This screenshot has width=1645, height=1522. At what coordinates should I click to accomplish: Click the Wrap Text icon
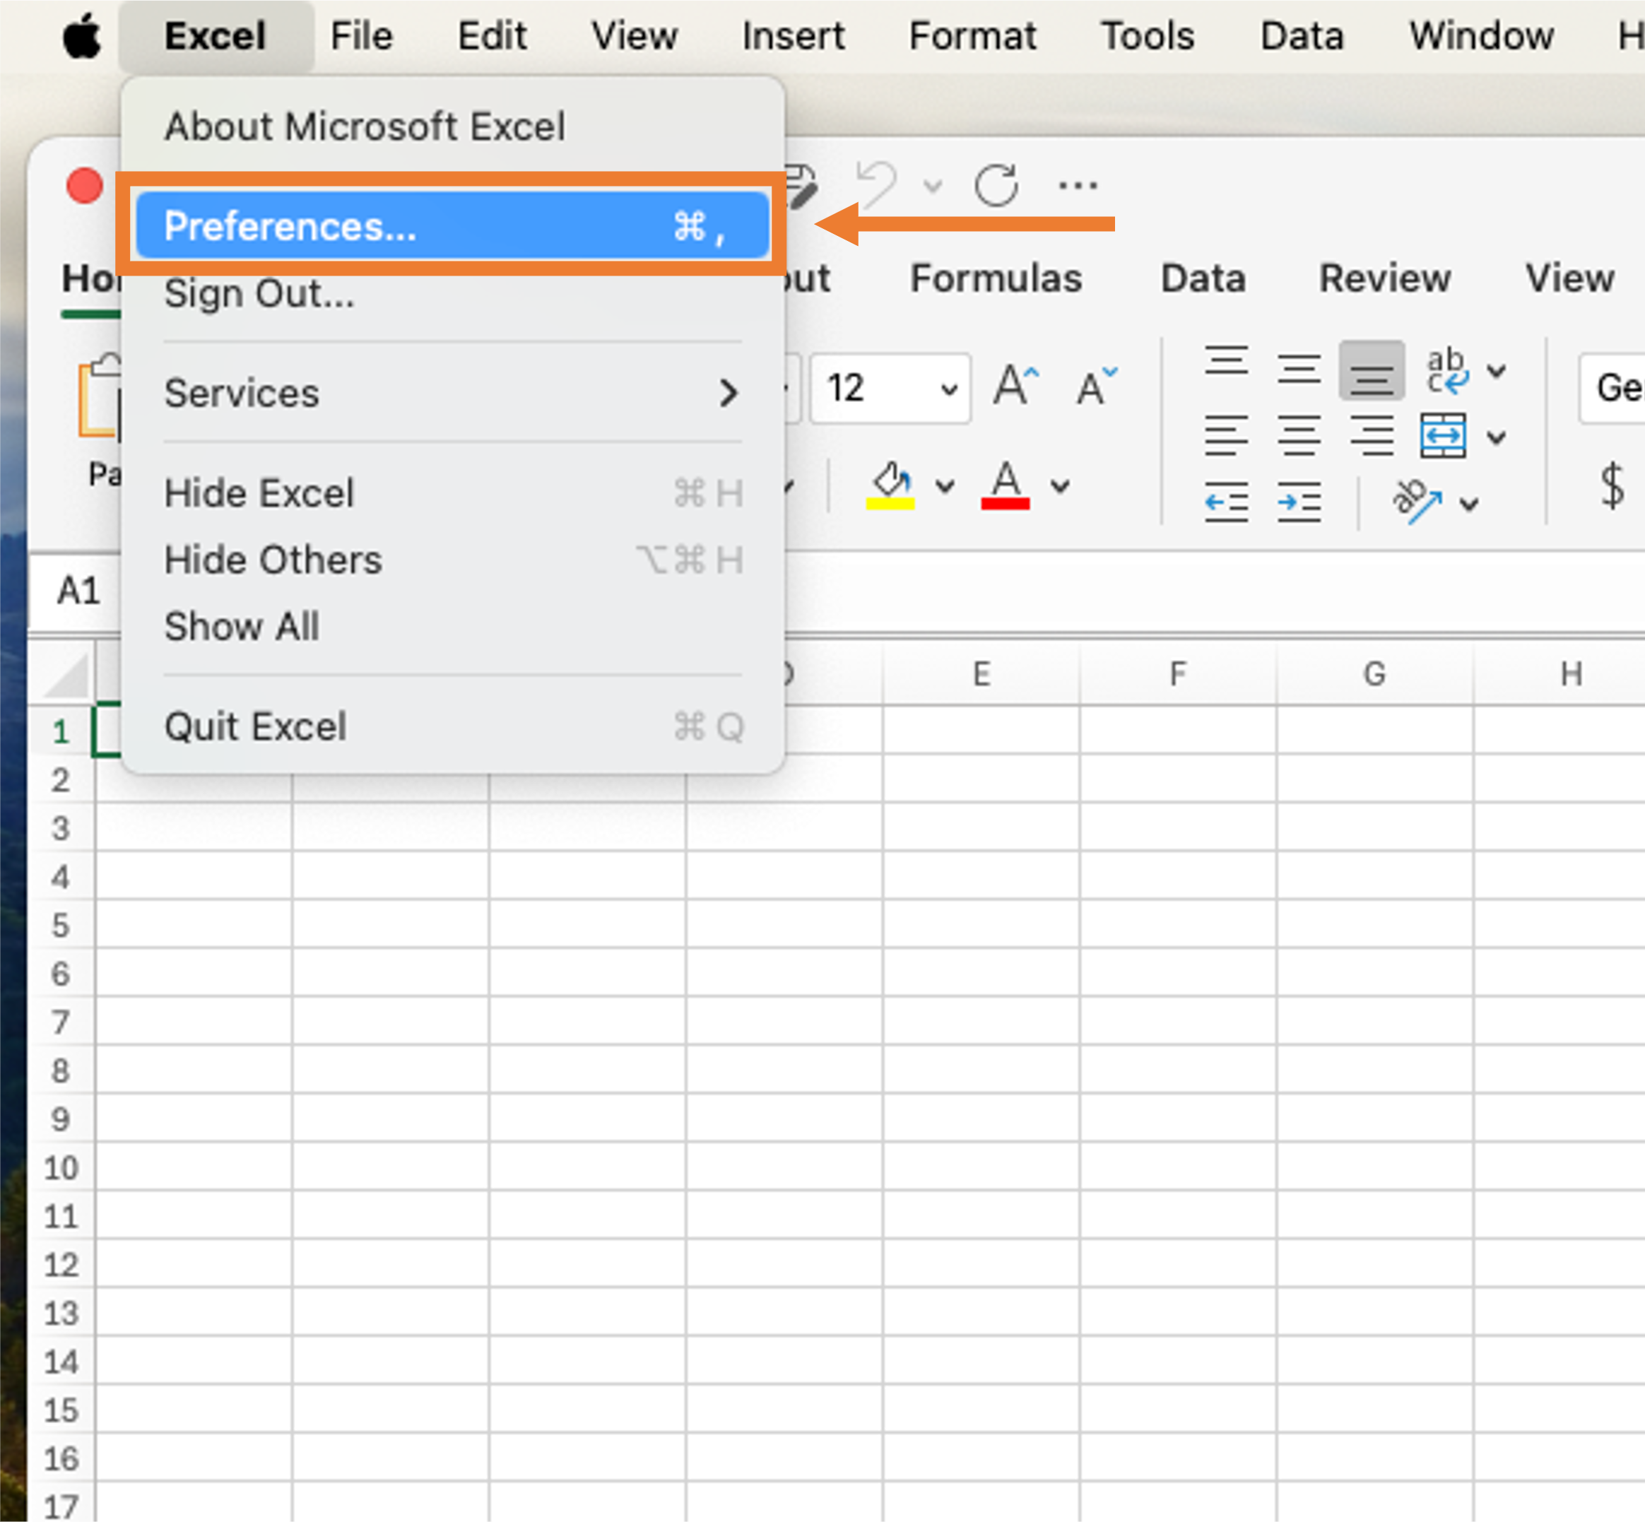pyautogui.click(x=1446, y=370)
